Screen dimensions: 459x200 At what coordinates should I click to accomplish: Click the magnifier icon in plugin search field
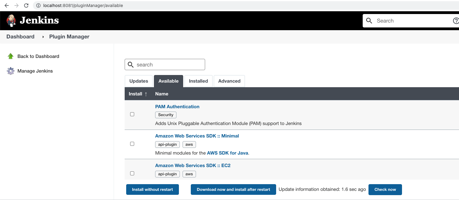tap(131, 65)
